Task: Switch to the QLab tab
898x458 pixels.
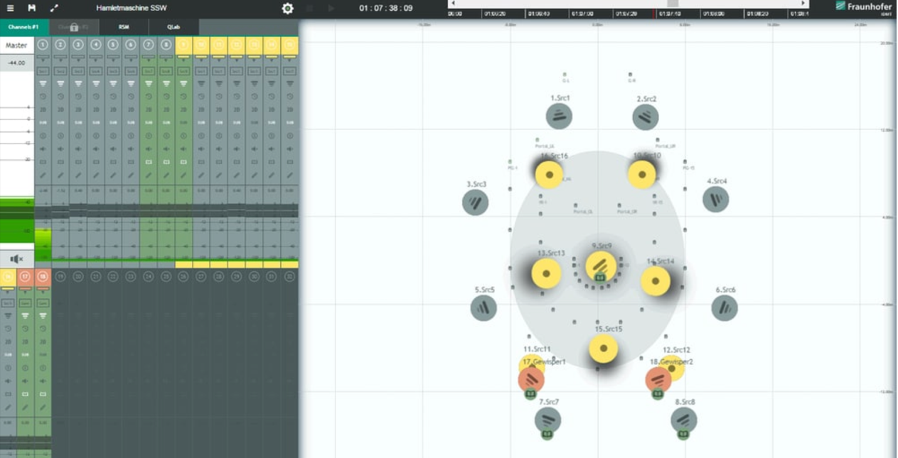Action: coord(173,27)
